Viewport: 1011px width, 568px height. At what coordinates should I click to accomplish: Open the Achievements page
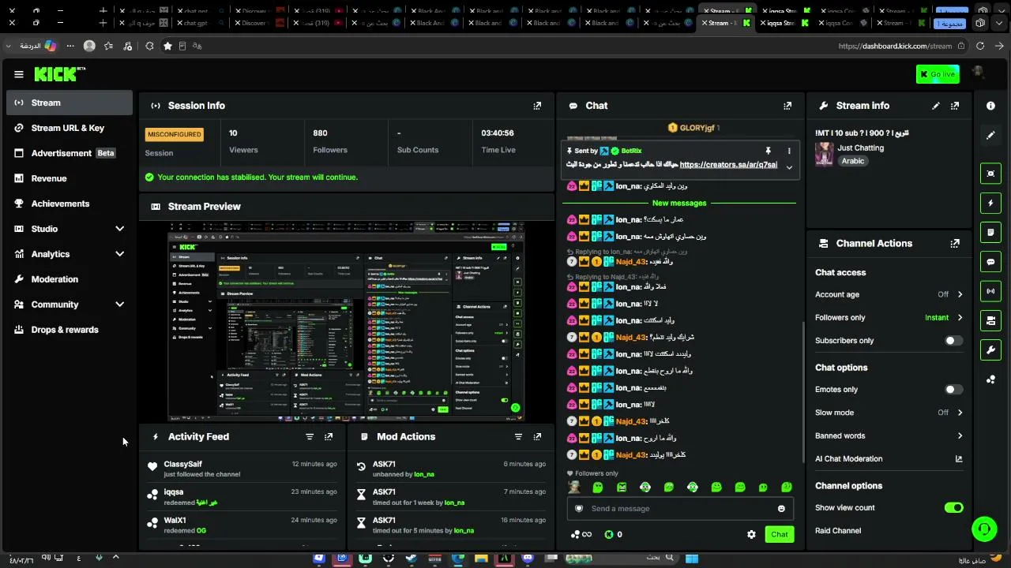coord(70,204)
